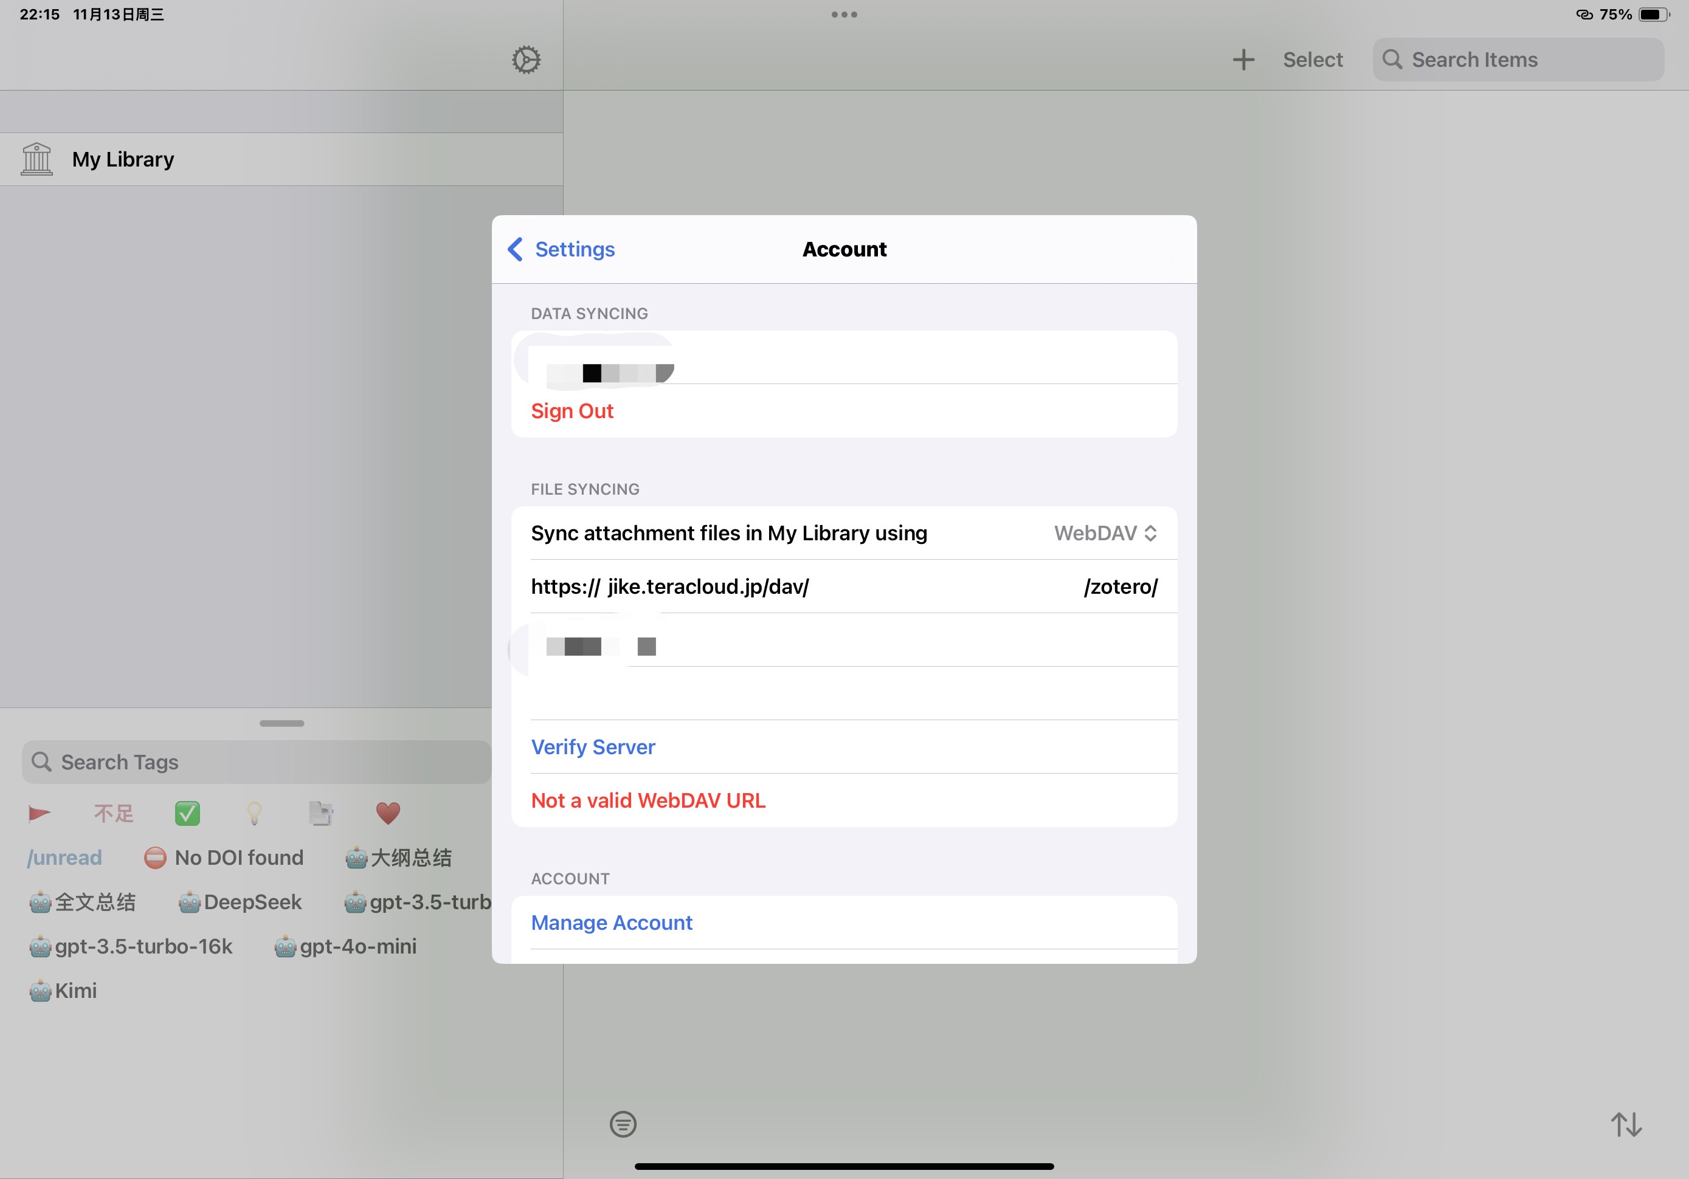Open Manage Account link
The width and height of the screenshot is (1689, 1179).
coord(611,923)
